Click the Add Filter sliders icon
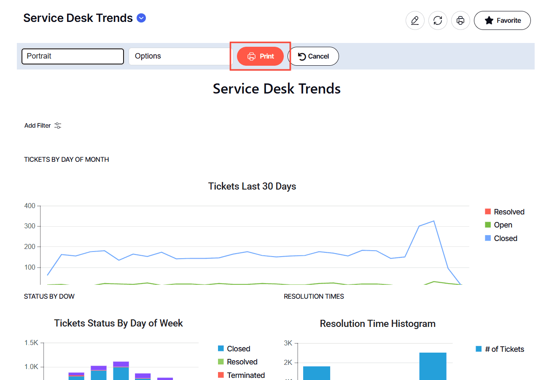 (x=58, y=126)
